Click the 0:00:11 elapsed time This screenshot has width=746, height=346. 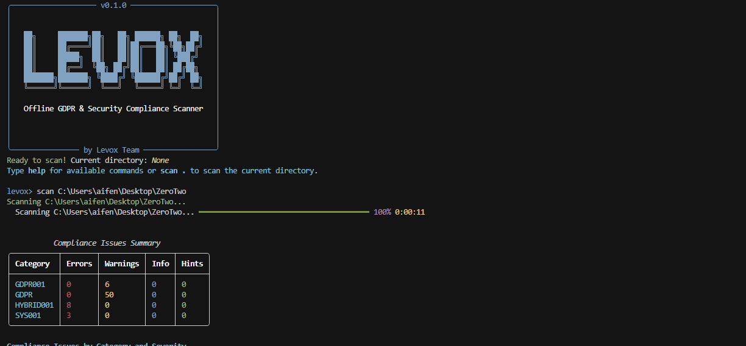point(410,212)
